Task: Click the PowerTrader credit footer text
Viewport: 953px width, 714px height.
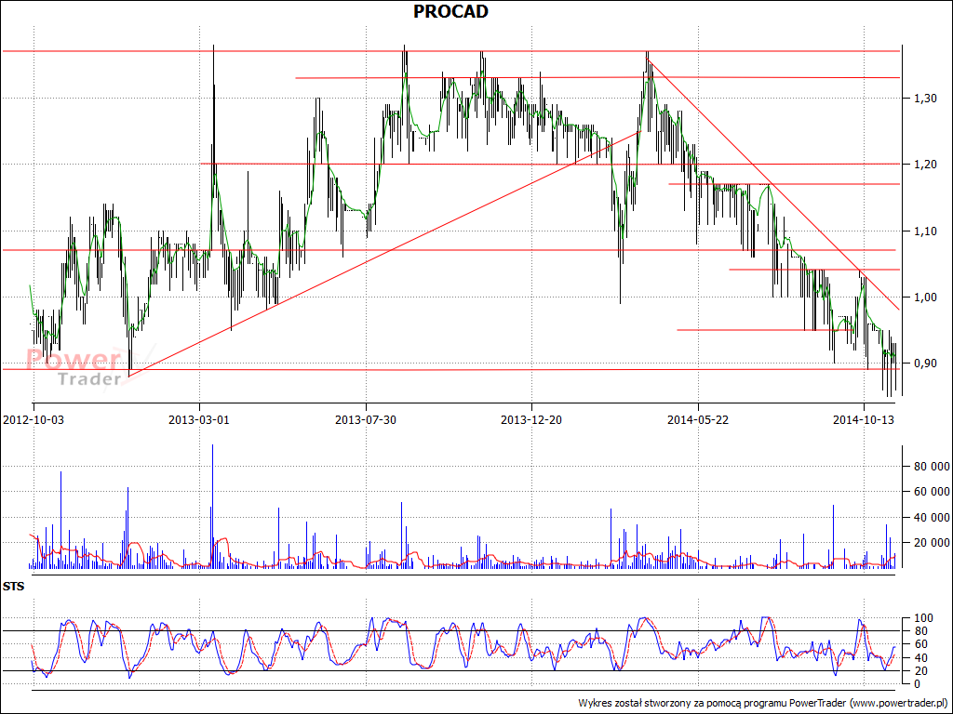Action: pyautogui.click(x=762, y=703)
